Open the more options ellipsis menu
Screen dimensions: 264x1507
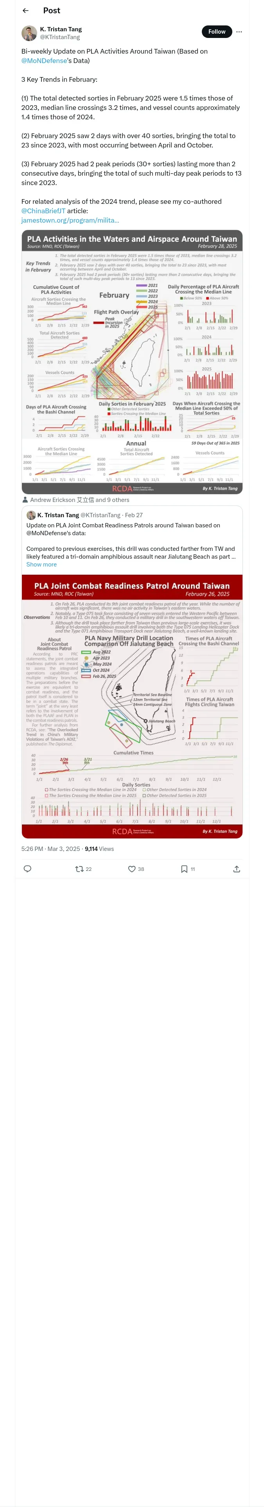(x=239, y=32)
